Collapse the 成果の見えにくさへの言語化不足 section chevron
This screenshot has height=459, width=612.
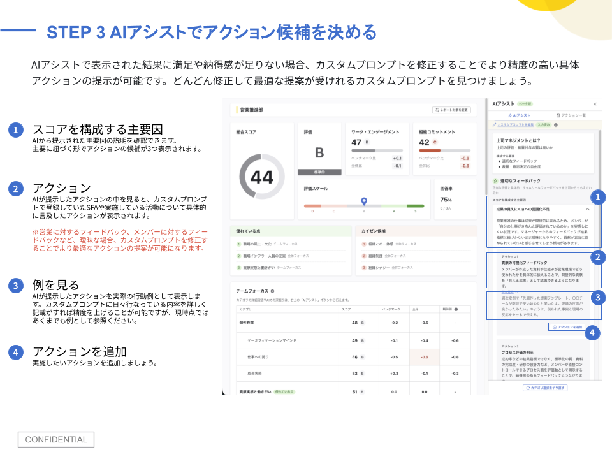[x=587, y=209]
